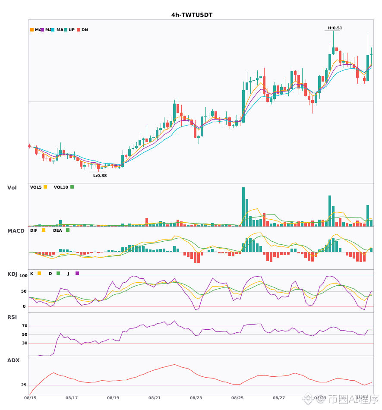Click the RSI panel label
Screen dimensions: 382x410
pos(12,317)
